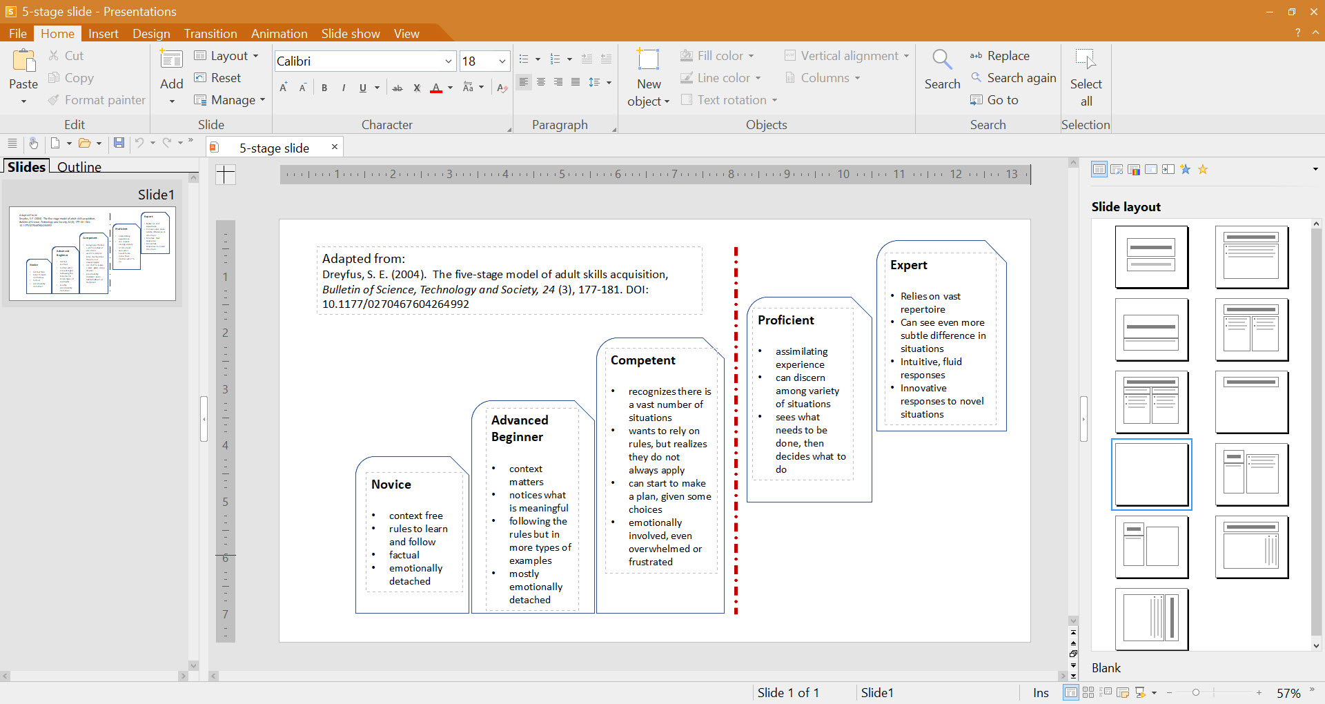Toggle right text alignment
Image resolution: width=1325 pixels, height=704 pixels.
click(x=558, y=82)
